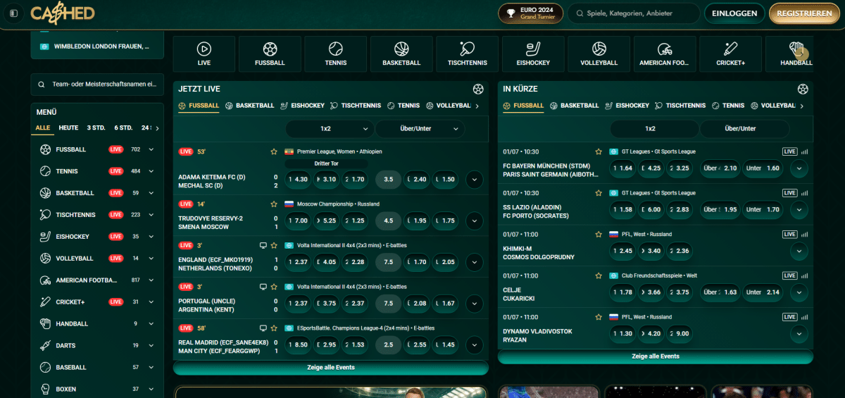This screenshot has height=398, width=845.
Task: Toggle the sidebar collapse icon in header
Action: [x=13, y=13]
